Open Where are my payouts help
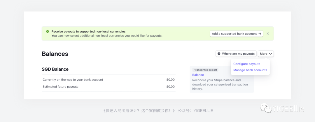This screenshot has height=122, width=315. [x=238, y=54]
